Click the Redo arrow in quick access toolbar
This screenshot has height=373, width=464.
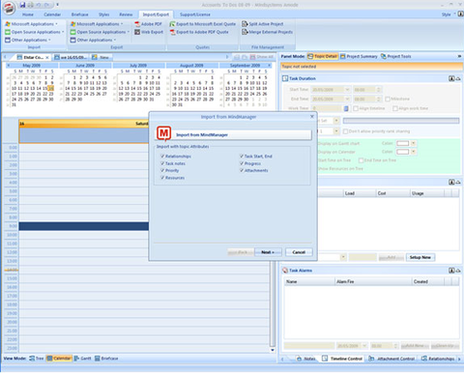(47, 5)
